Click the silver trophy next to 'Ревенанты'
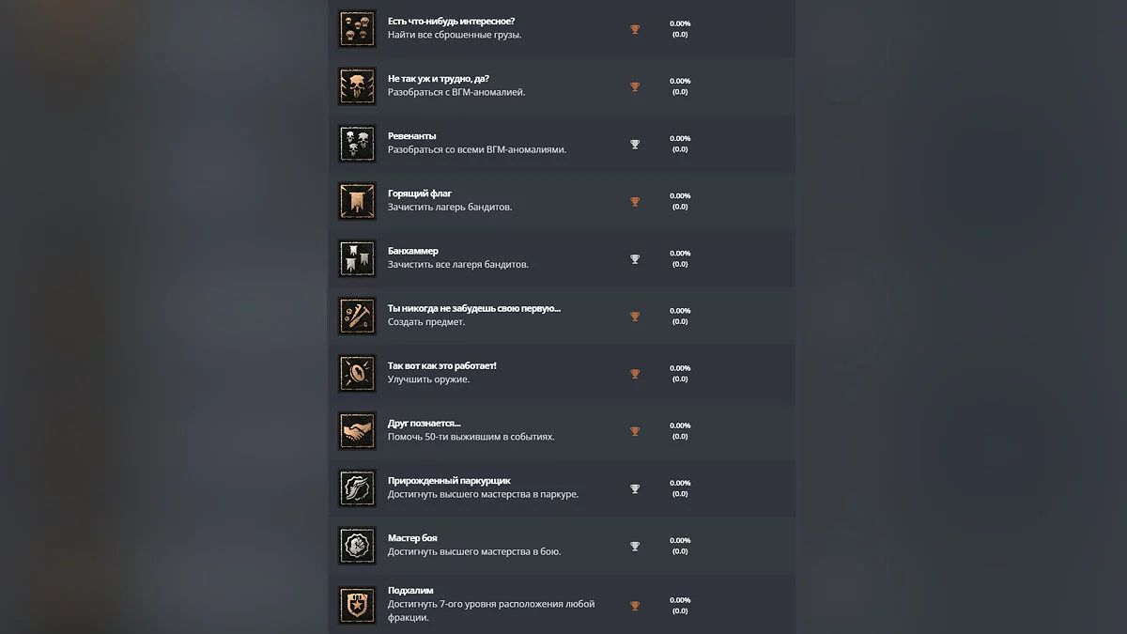 click(x=635, y=144)
